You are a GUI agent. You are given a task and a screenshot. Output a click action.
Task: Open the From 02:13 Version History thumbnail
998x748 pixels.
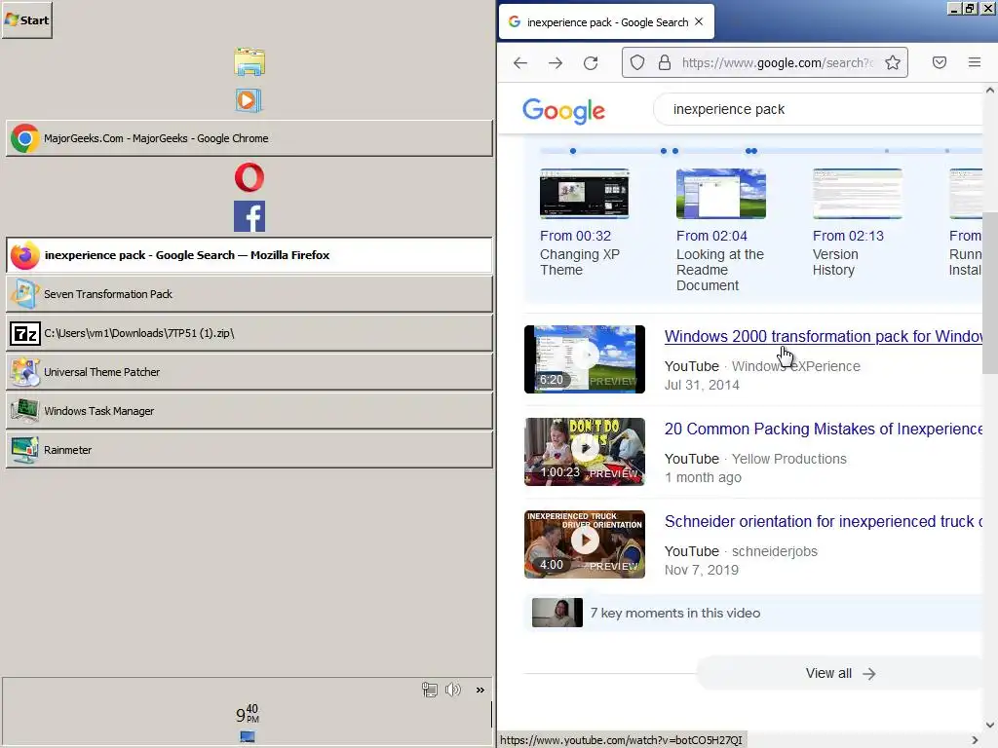click(x=858, y=194)
